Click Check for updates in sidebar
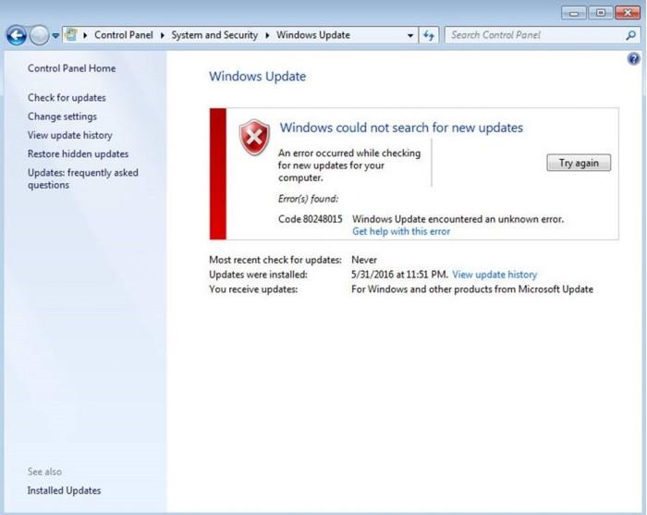 tap(67, 98)
